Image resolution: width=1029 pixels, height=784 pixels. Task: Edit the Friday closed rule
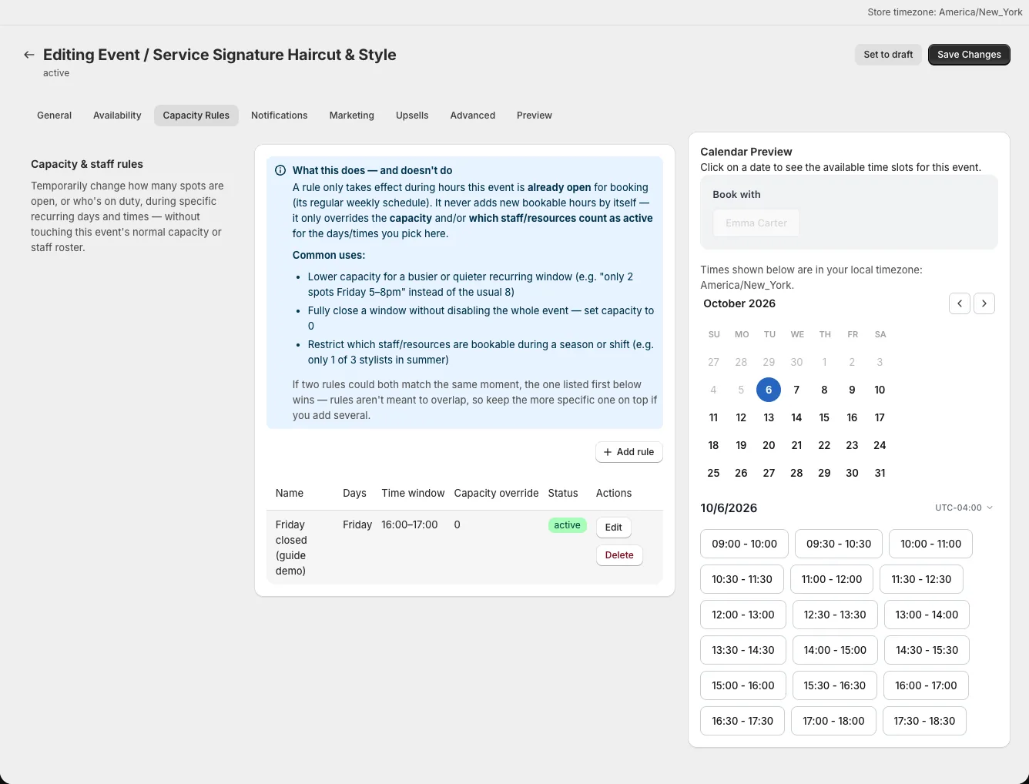[x=614, y=528]
